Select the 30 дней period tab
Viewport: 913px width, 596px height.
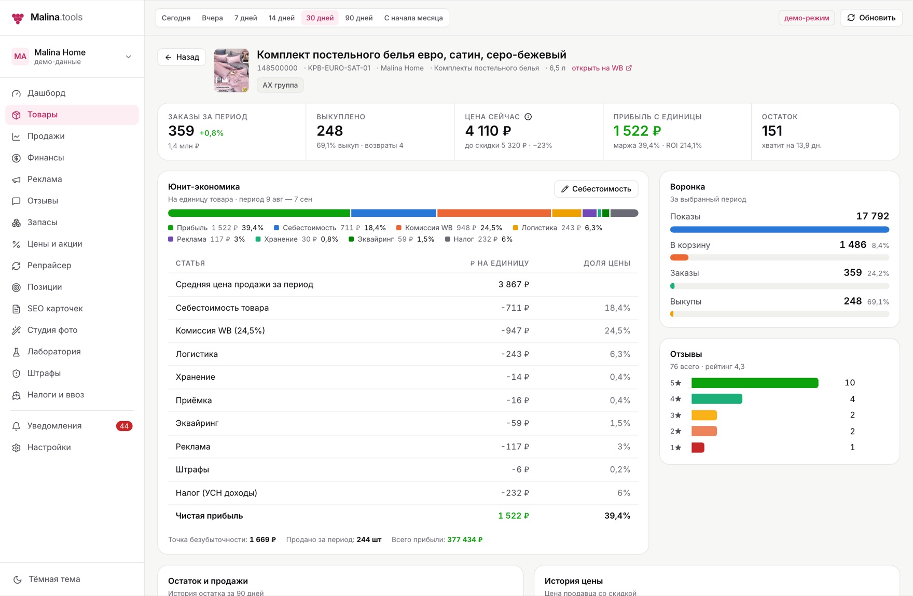(x=320, y=18)
